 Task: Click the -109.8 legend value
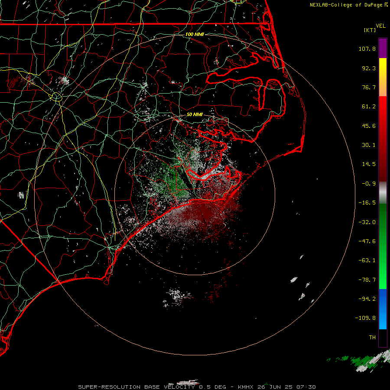click(365, 318)
